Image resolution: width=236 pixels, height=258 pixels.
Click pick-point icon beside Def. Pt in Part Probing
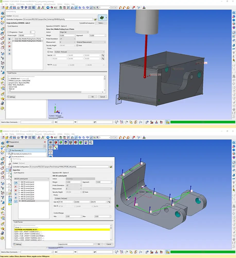pos(109,202)
